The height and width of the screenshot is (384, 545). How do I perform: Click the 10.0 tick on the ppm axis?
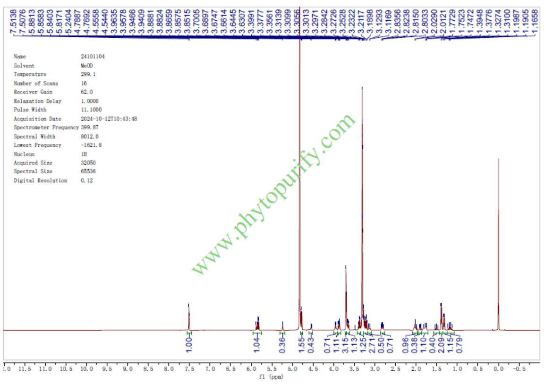pos(86,368)
